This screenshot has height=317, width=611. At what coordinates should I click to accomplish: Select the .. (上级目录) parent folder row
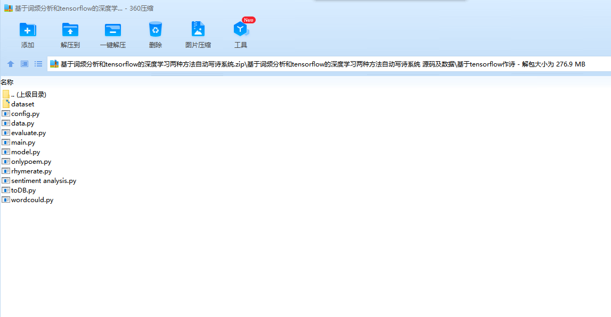24,95
